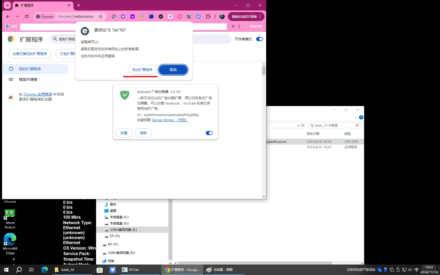Select the .zzzmh.cn.crx file row
Screen dimensions: 440x275
(x=315, y=141)
